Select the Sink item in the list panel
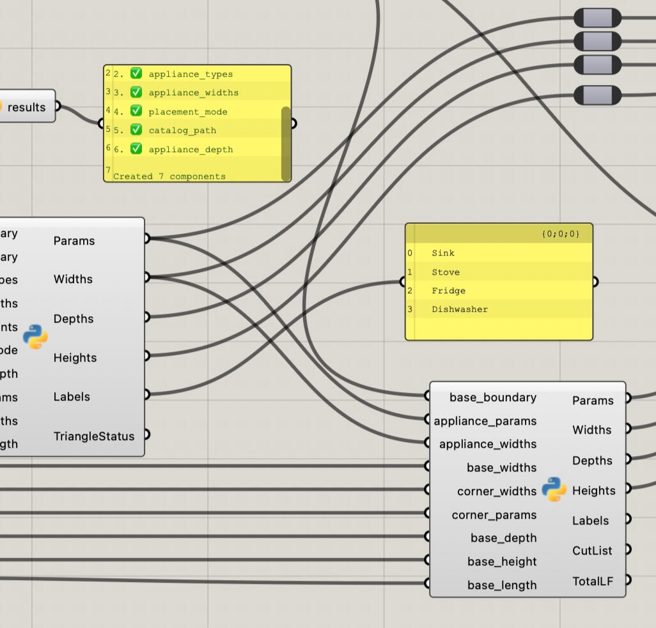The width and height of the screenshot is (656, 628). coord(442,253)
